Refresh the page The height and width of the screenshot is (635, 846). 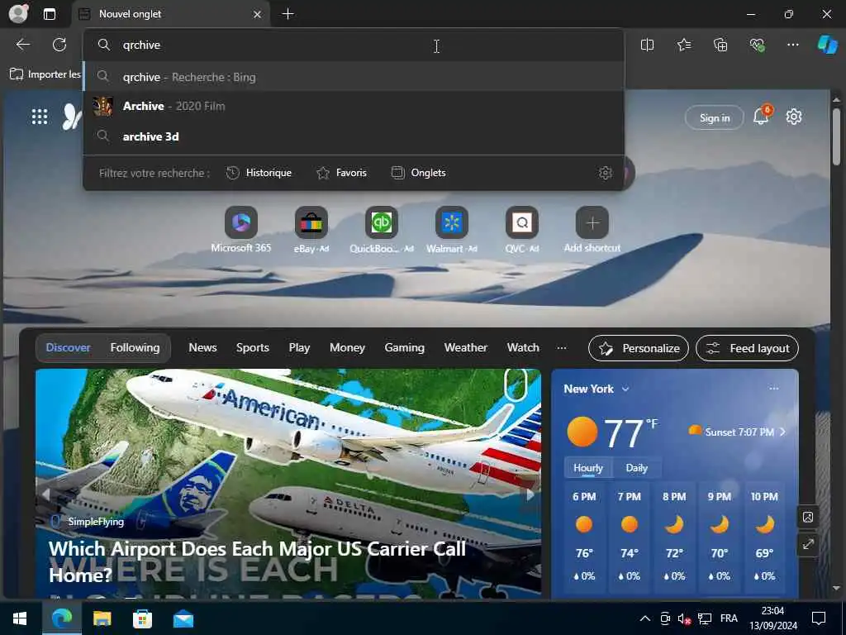coord(59,45)
